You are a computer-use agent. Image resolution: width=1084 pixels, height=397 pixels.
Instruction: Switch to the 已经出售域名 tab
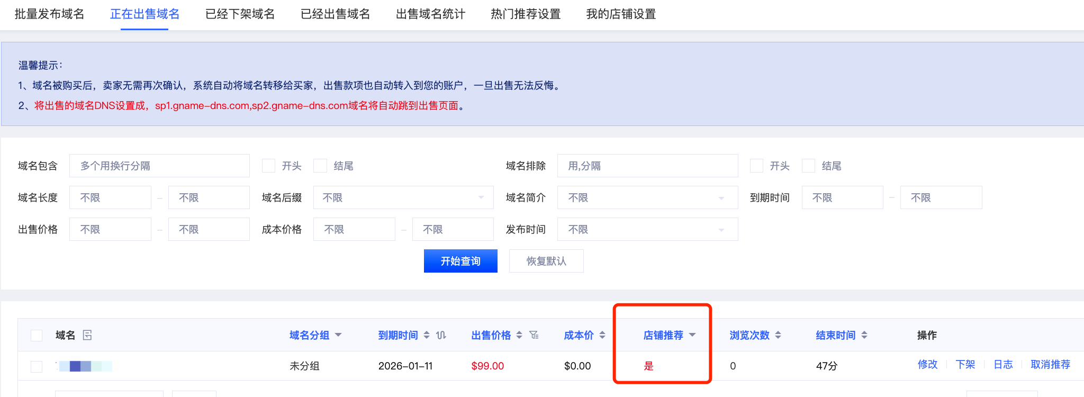coord(335,14)
